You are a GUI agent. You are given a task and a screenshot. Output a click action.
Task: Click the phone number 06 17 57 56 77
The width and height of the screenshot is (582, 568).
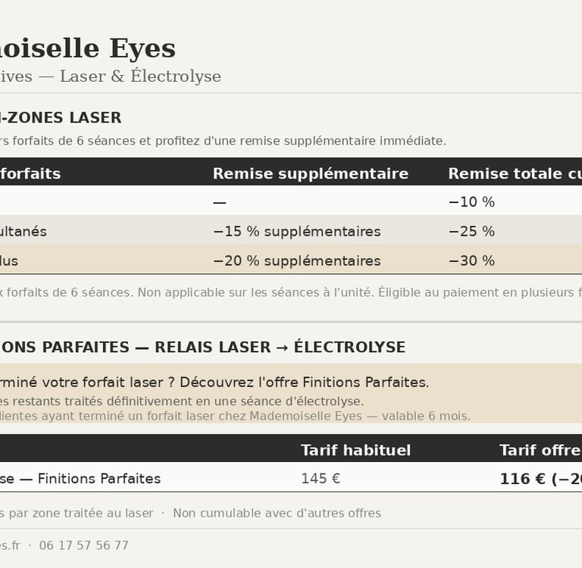coord(83,545)
